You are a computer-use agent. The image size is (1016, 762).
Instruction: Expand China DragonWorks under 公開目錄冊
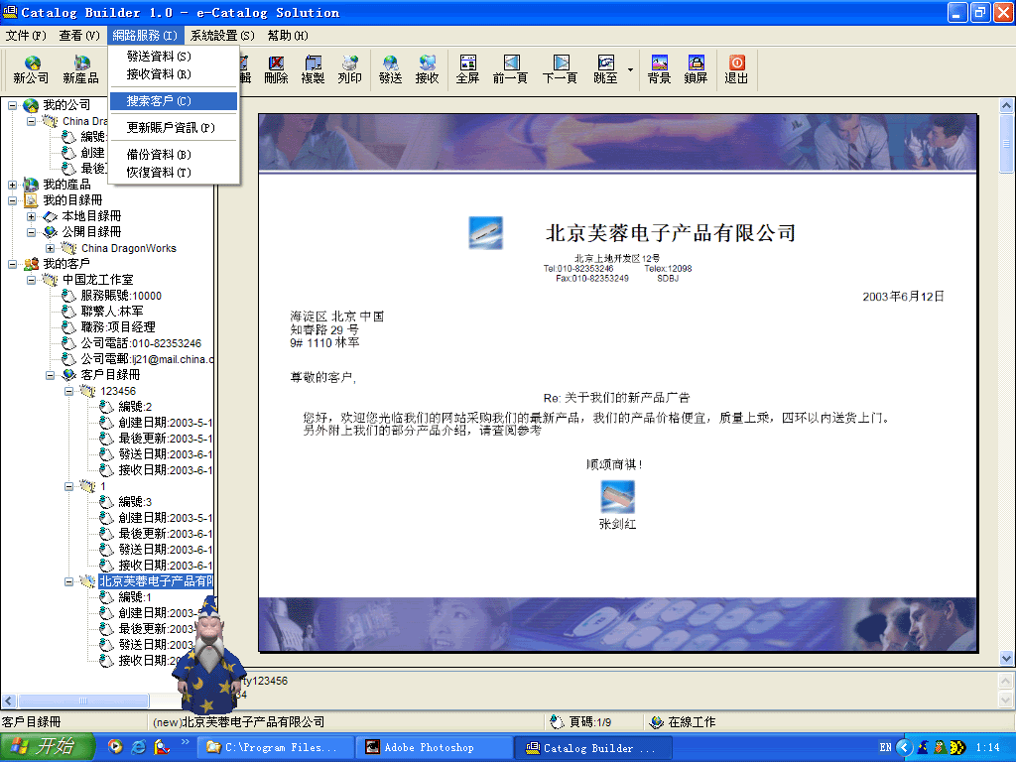(x=50, y=248)
